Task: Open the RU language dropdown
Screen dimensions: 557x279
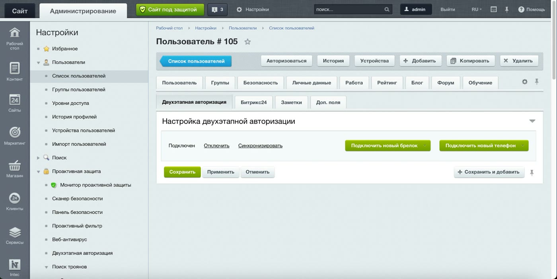Action: tap(476, 10)
